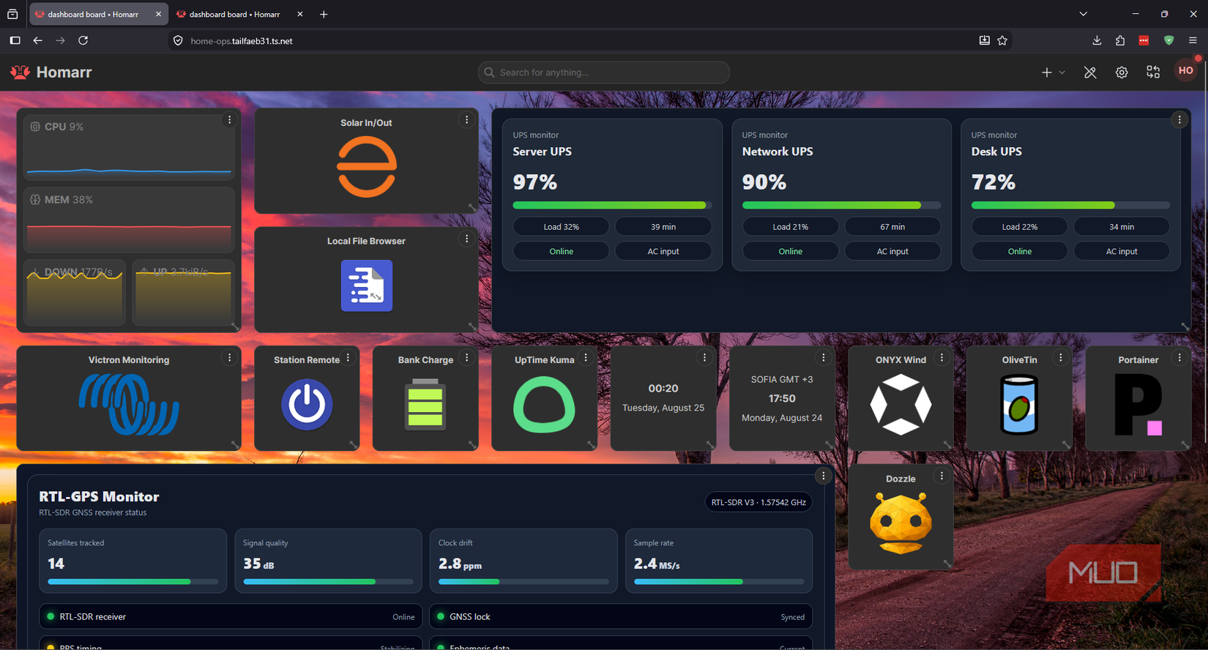Image resolution: width=1208 pixels, height=650 pixels.
Task: Click Server UPS 39 min pill
Action: (663, 227)
